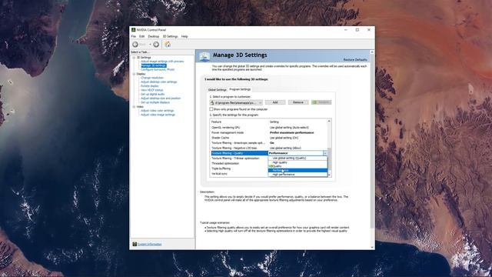The width and height of the screenshot is (492, 277).
Task: Collapse the 3D Settings tree node
Action: tap(134, 58)
